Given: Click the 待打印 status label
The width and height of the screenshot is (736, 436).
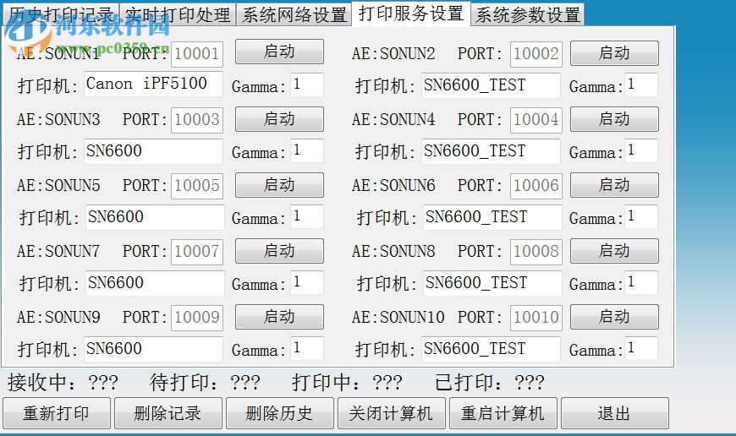Looking at the screenshot, I should pos(205,383).
